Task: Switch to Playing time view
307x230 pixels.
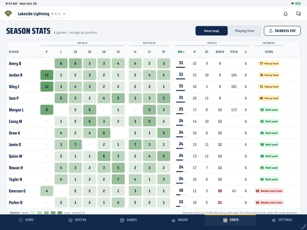Action: click(244, 31)
